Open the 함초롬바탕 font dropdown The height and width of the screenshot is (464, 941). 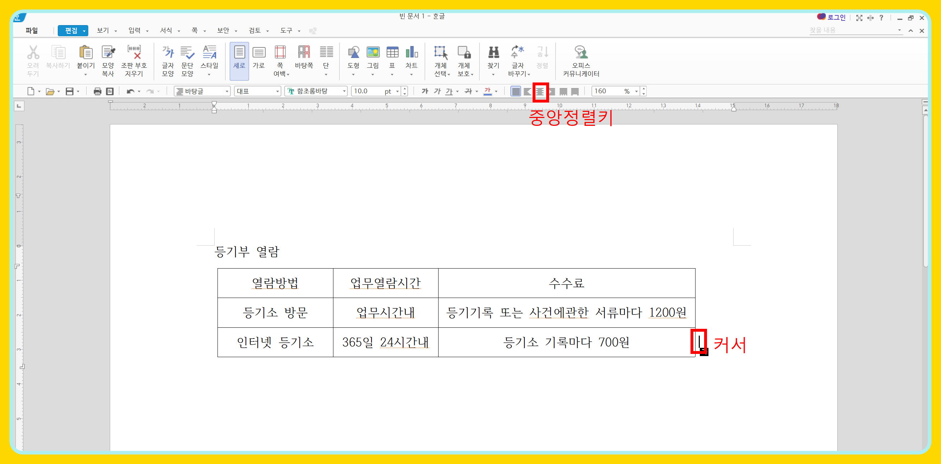(x=344, y=91)
